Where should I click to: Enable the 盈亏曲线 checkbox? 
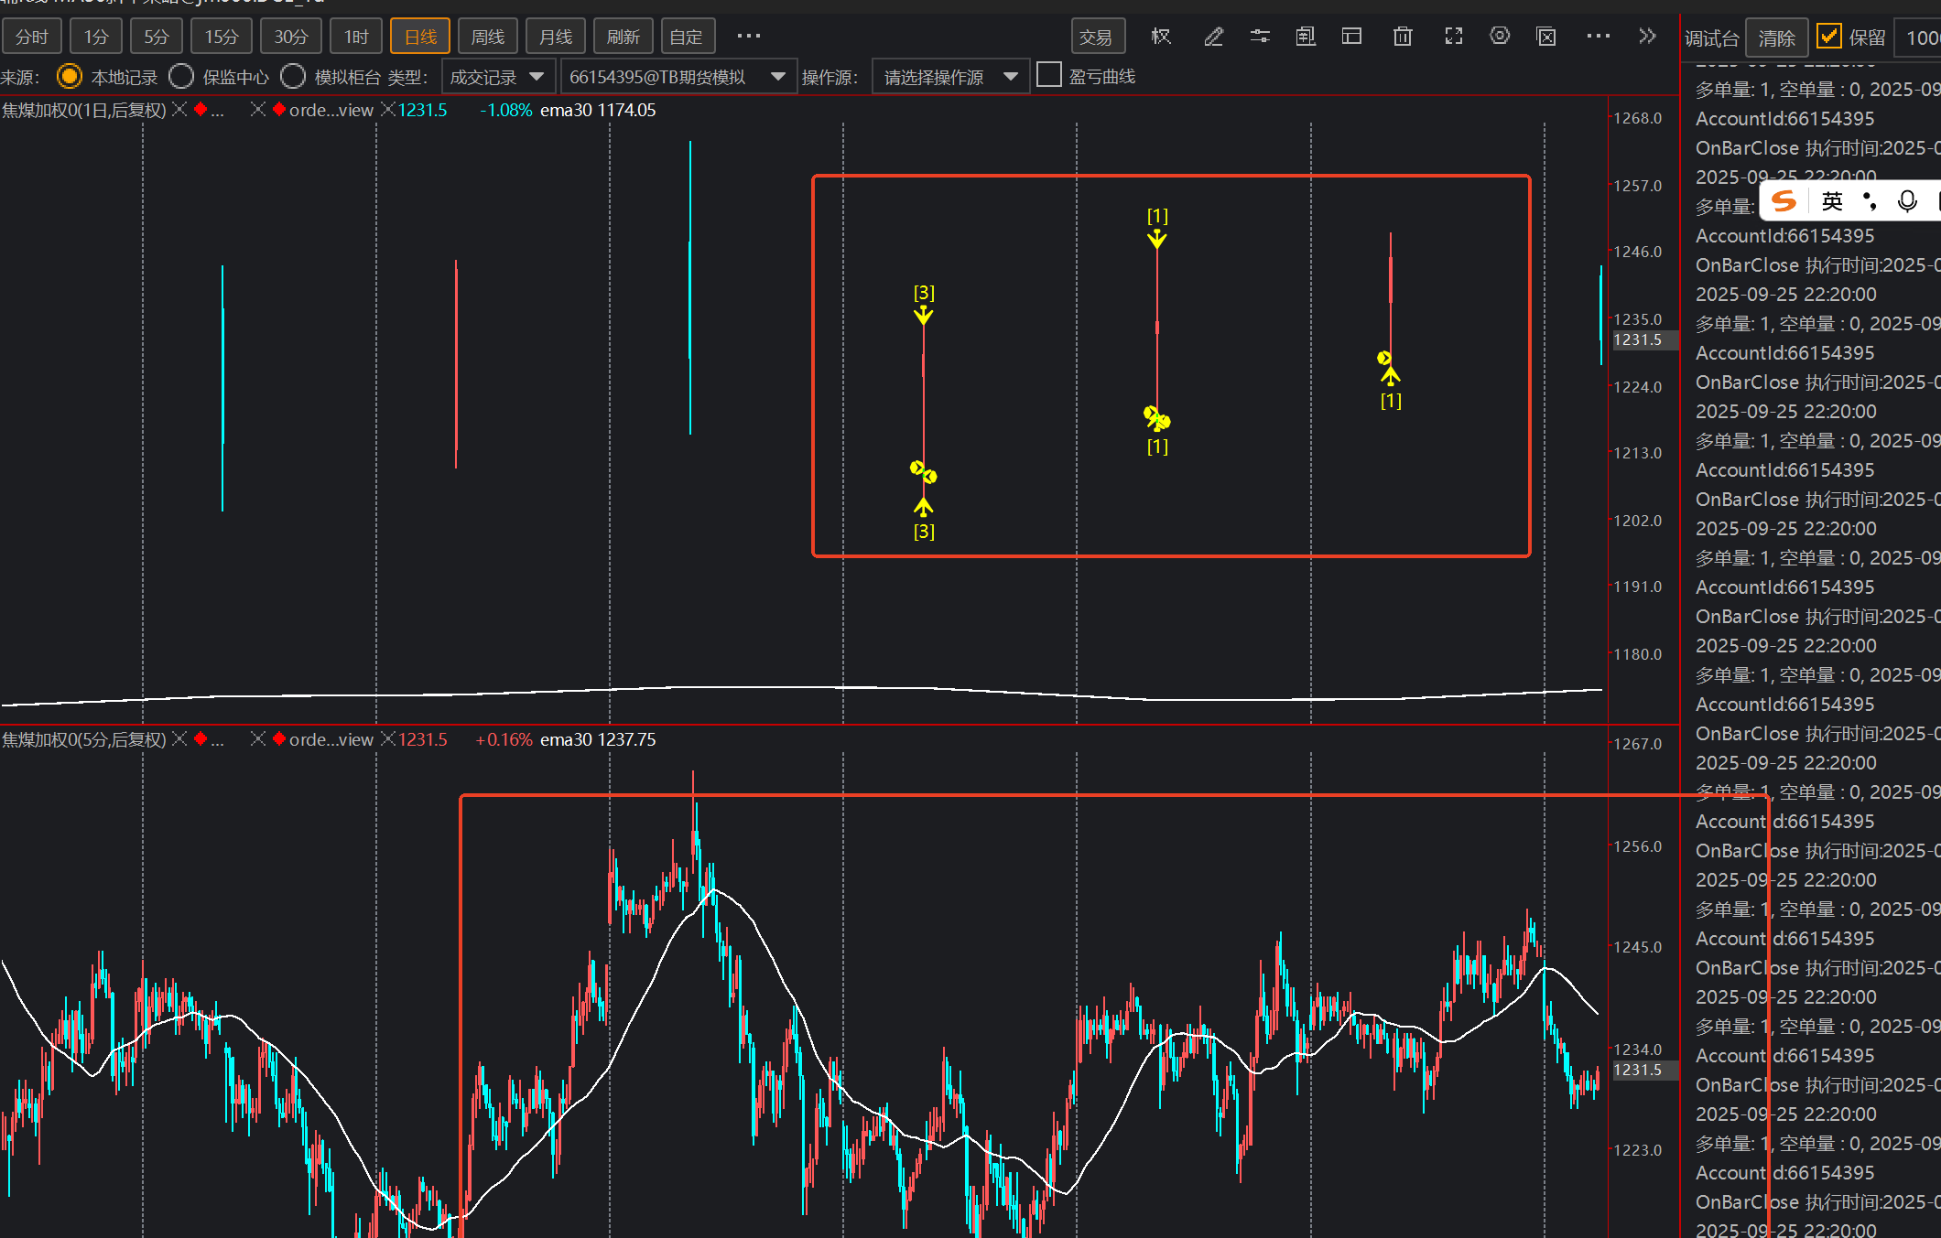(x=1049, y=75)
